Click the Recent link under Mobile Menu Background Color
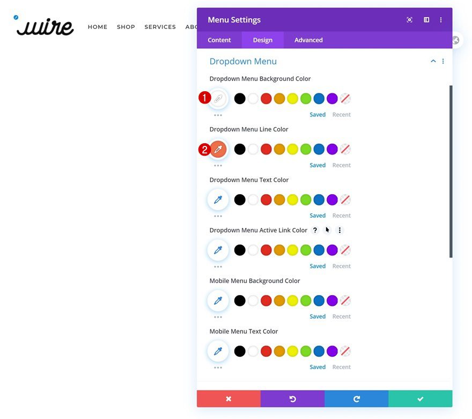This screenshot has width=472, height=419. coord(342,316)
